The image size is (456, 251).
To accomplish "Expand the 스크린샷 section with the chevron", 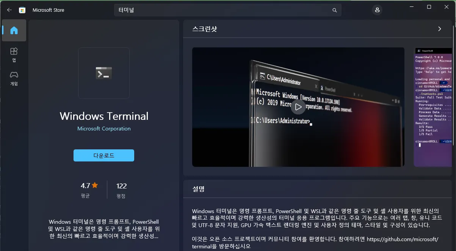I will pos(440,29).
